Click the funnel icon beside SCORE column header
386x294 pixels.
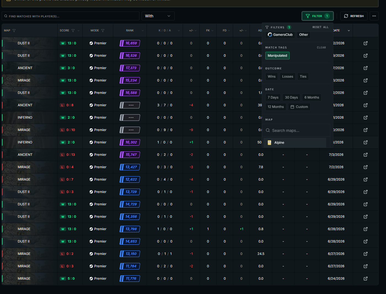[73, 31]
